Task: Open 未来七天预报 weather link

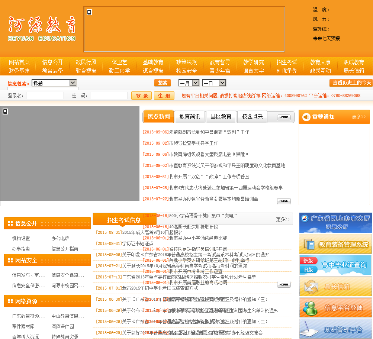Action: pyautogui.click(x=327, y=39)
